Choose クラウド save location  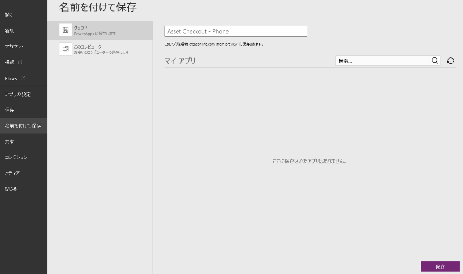[100, 30]
